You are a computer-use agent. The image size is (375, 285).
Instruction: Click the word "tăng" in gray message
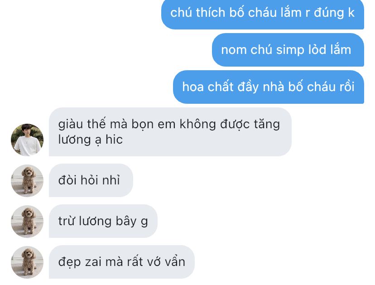[267, 125]
